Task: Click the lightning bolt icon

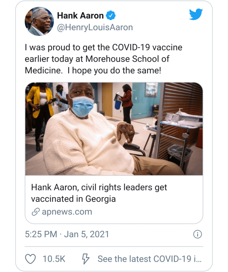Action: [85, 259]
